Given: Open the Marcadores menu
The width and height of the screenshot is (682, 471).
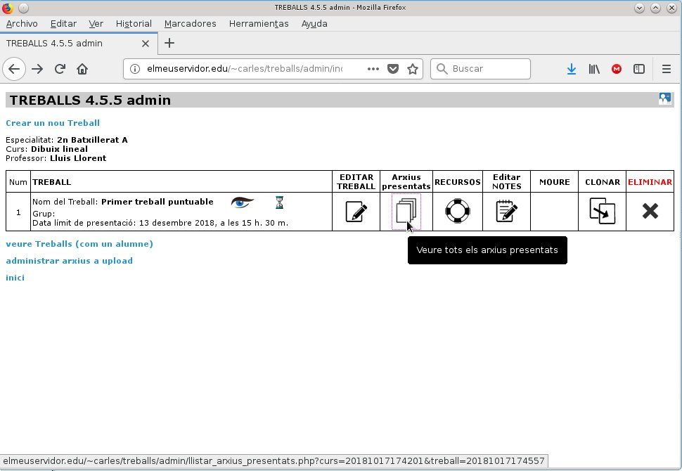Looking at the screenshot, I should [190, 24].
